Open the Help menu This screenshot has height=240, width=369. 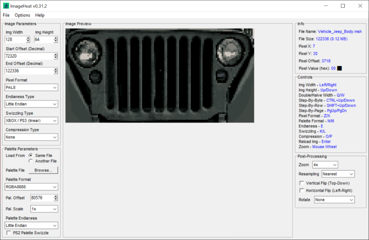click(40, 15)
